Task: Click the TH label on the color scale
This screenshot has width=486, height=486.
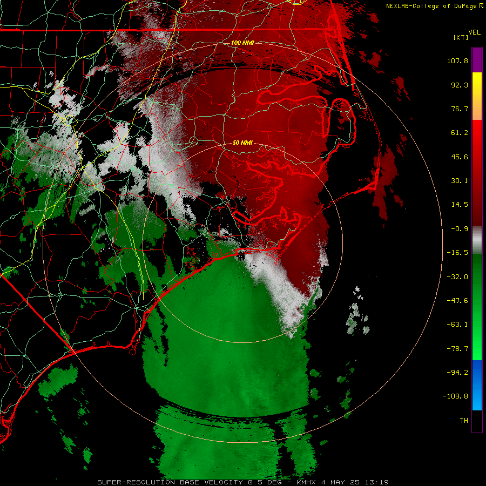Action: point(464,420)
